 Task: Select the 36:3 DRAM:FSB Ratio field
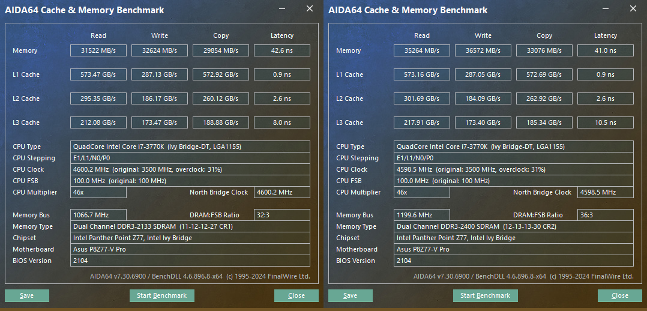tap(606, 215)
